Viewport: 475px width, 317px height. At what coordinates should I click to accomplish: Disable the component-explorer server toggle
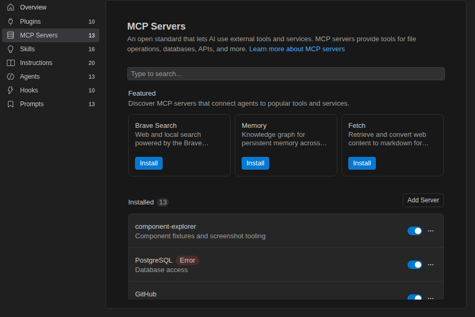[x=415, y=231]
